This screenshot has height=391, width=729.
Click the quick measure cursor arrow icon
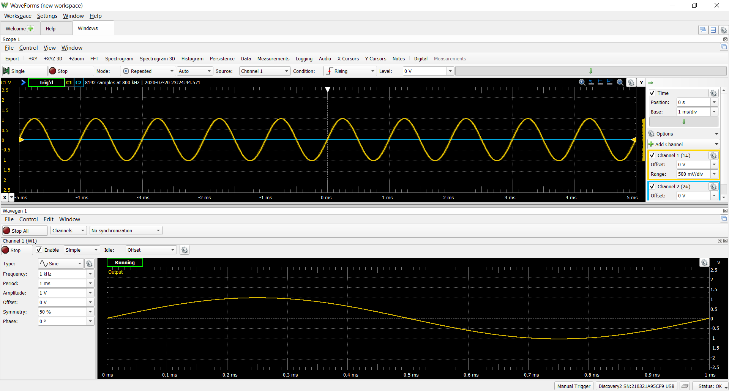pos(591,82)
